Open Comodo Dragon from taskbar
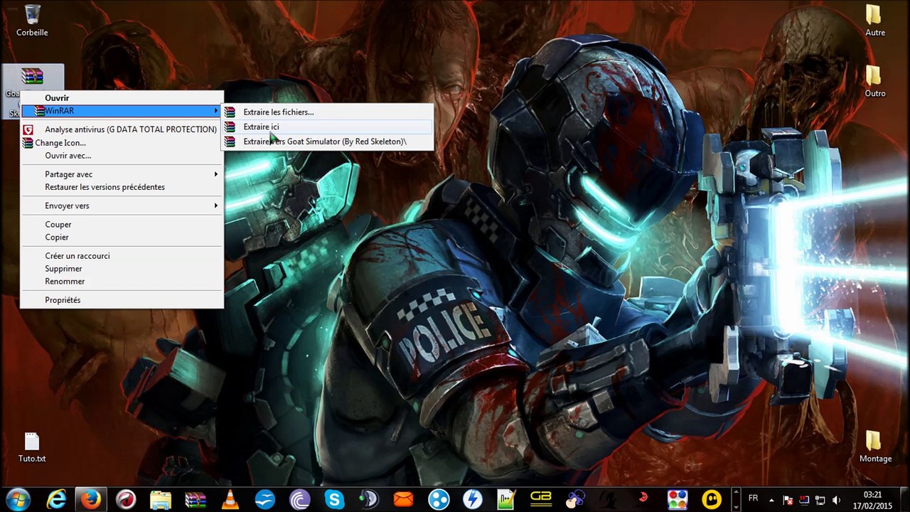This screenshot has height=512, width=910. [x=126, y=500]
